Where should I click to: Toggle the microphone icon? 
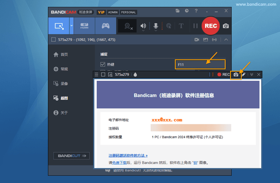click(156, 26)
